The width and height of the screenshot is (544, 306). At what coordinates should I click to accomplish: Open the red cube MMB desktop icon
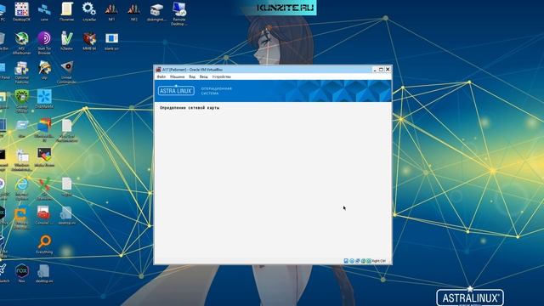(89, 41)
